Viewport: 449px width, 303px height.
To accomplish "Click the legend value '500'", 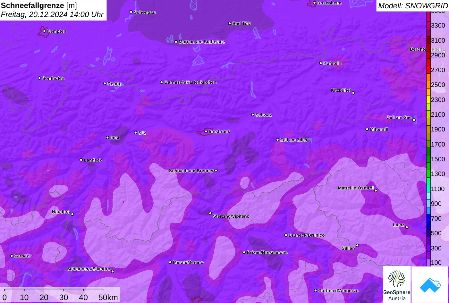I will coord(436,233).
